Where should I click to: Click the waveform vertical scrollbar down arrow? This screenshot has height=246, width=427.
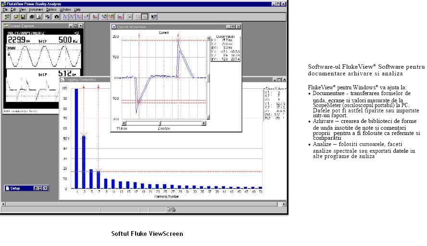click(x=208, y=117)
